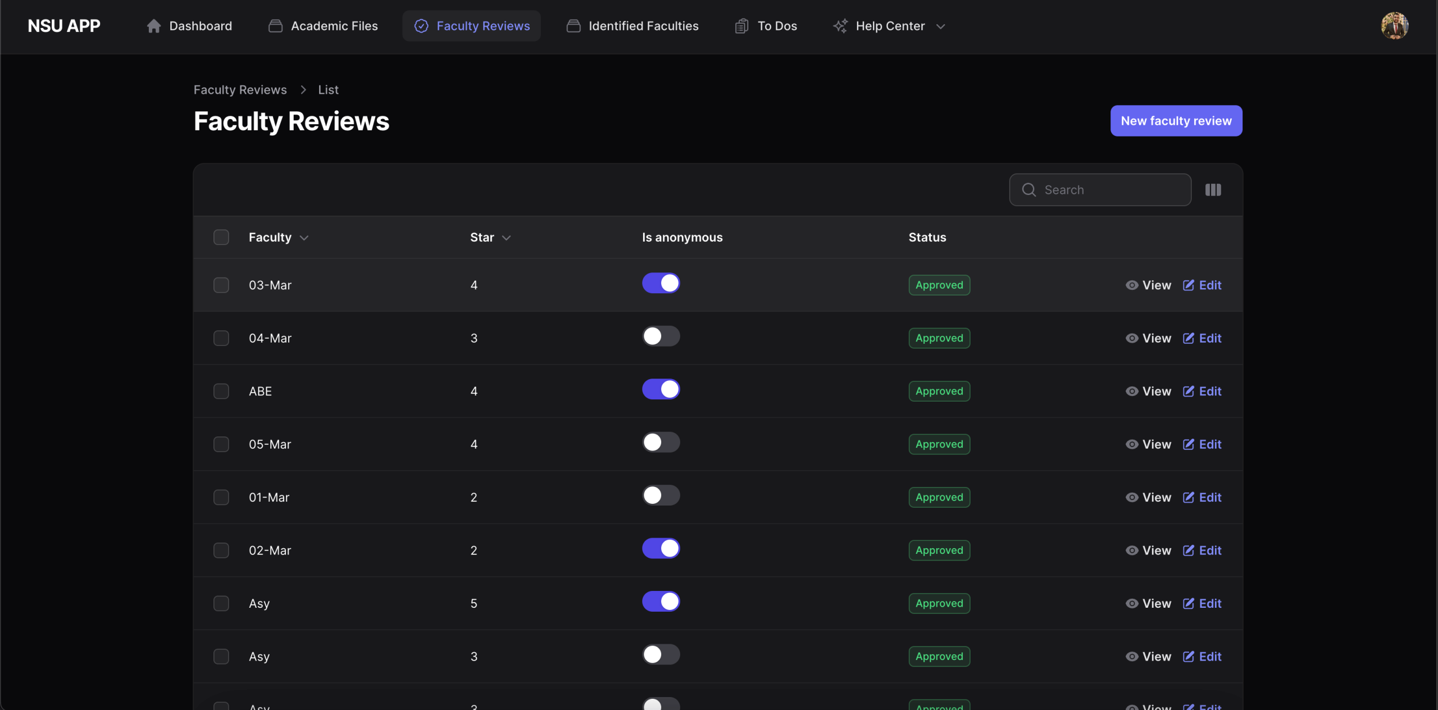Select the checkbox for the 05-Mar row
1438x710 pixels.
tap(221, 444)
